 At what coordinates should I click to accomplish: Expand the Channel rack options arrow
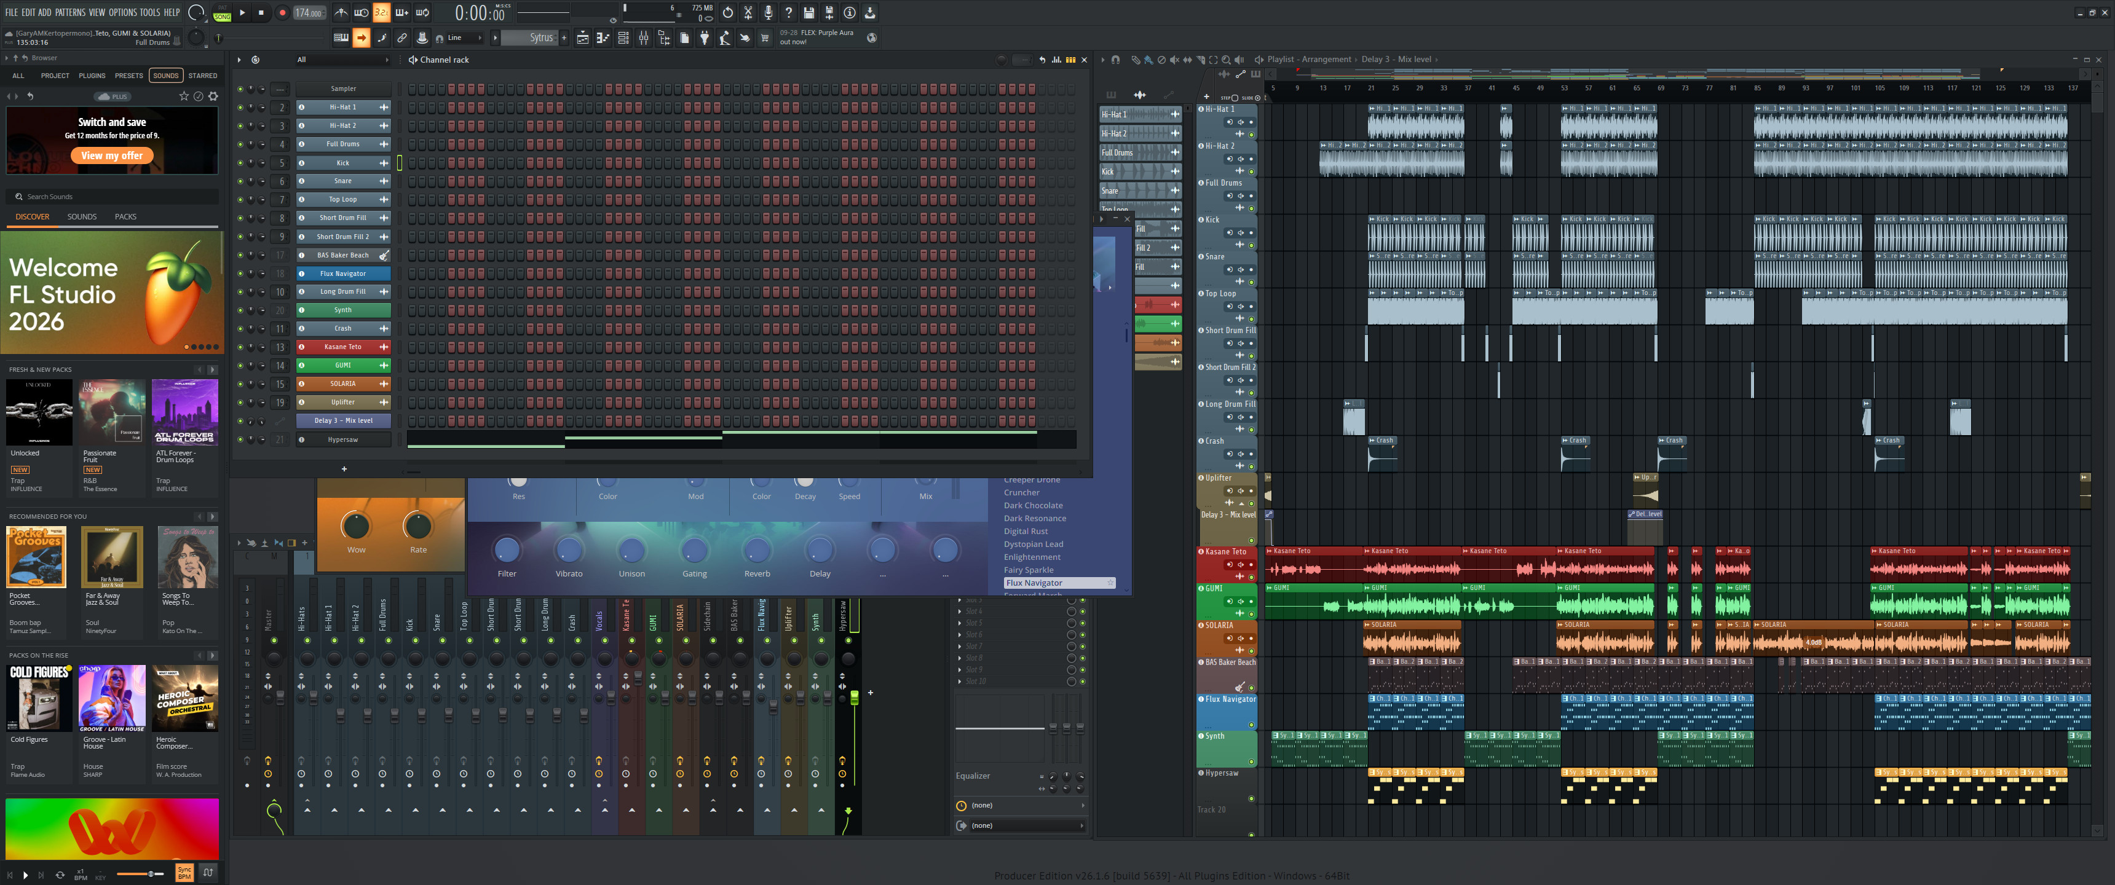tap(239, 60)
